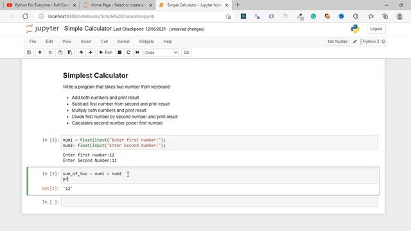411x231 pixels.
Task: Click the first code cell with num1 input
Action: pyautogui.click(x=220, y=142)
